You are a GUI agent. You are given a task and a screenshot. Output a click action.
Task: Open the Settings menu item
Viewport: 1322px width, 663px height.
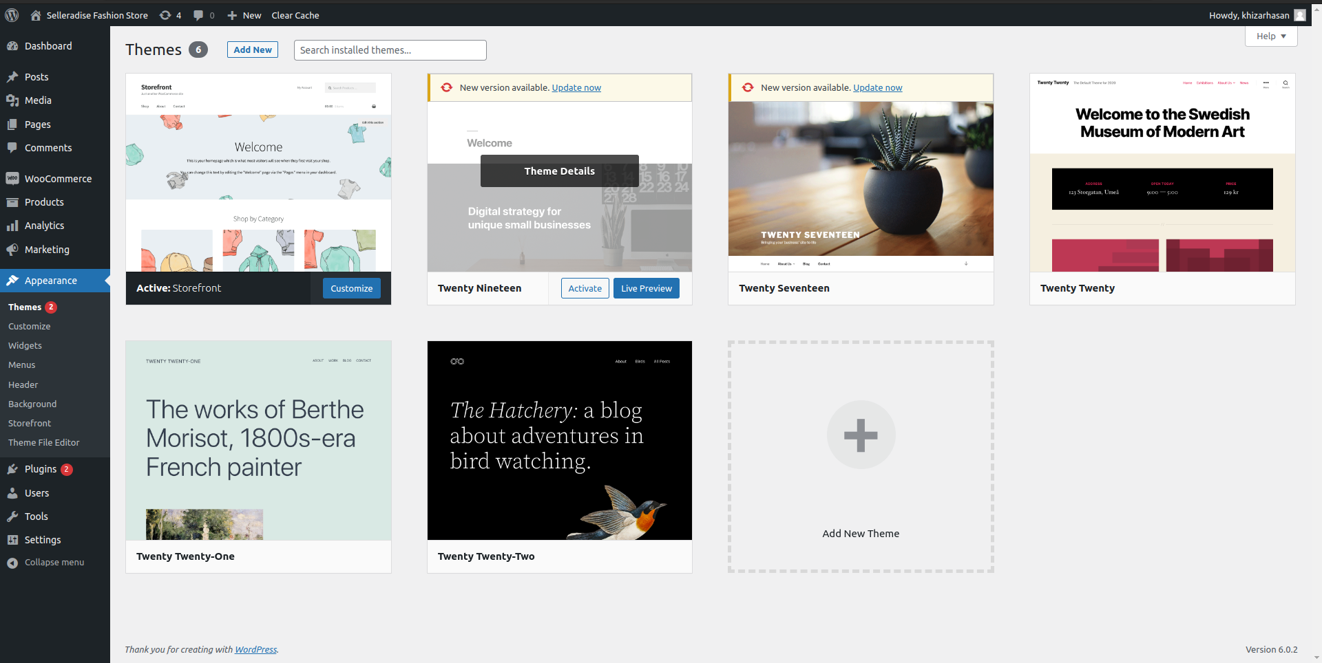point(55,540)
